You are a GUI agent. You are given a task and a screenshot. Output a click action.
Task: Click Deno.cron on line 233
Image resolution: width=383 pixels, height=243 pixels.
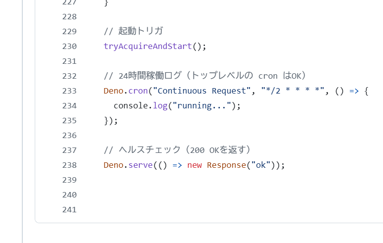[x=126, y=91]
